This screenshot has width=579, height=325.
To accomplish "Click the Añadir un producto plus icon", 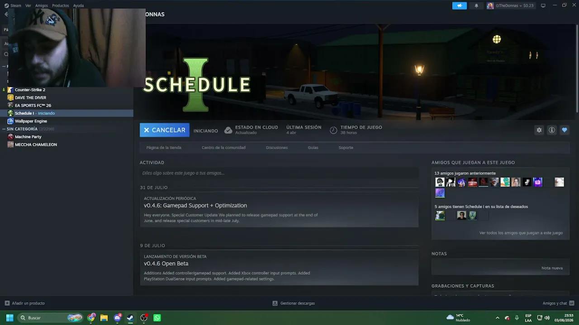I will pyautogui.click(x=7, y=303).
